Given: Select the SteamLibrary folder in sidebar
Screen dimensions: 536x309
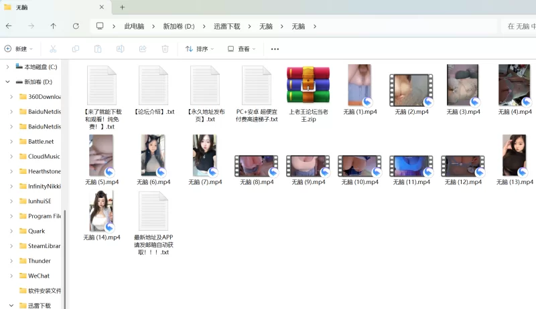Looking at the screenshot, I should (44, 246).
